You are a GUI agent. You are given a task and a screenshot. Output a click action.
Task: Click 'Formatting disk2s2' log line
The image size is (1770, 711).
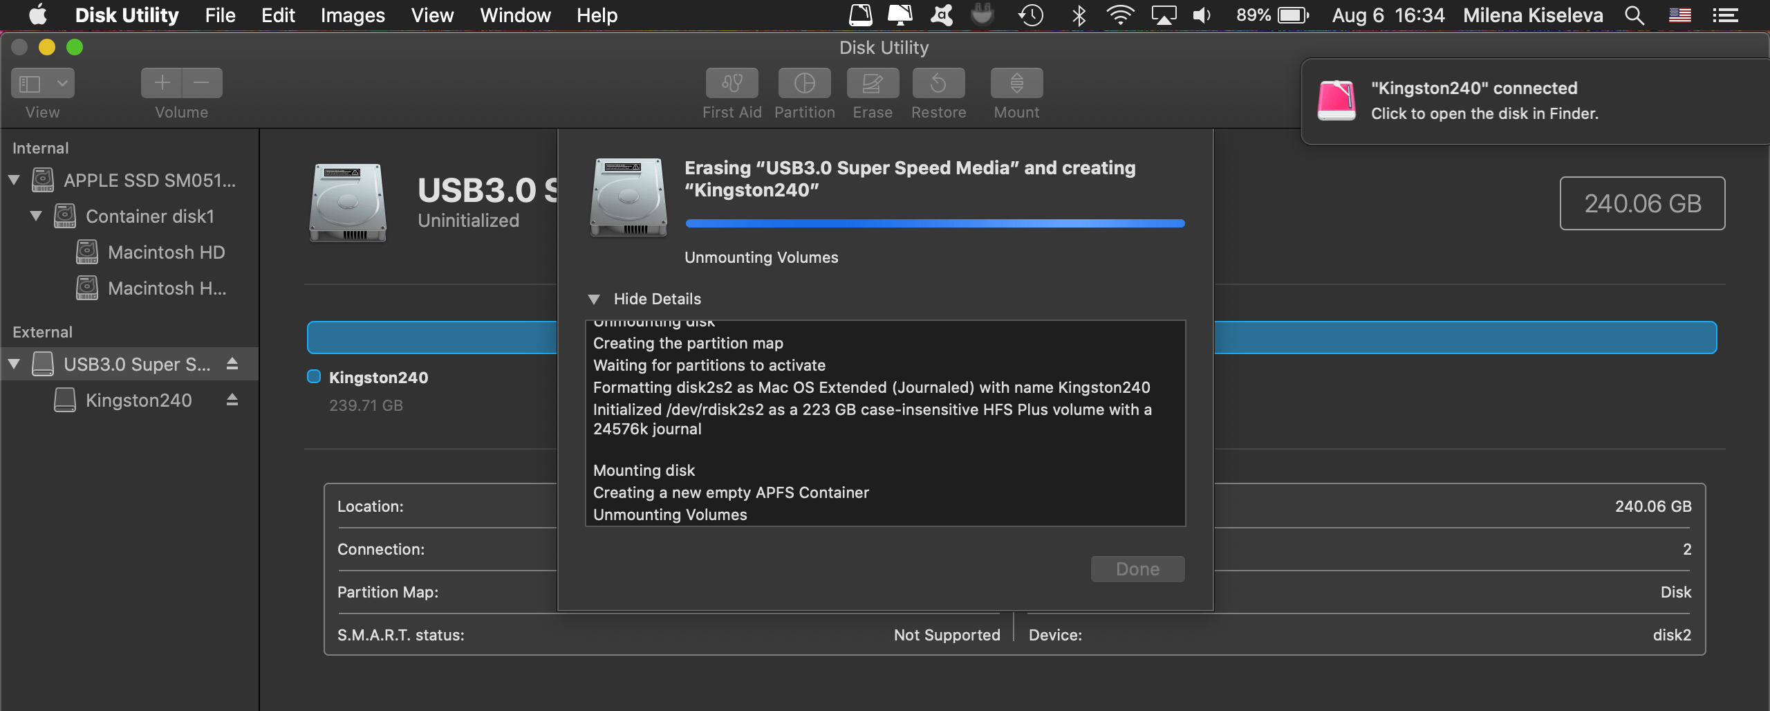(x=871, y=387)
